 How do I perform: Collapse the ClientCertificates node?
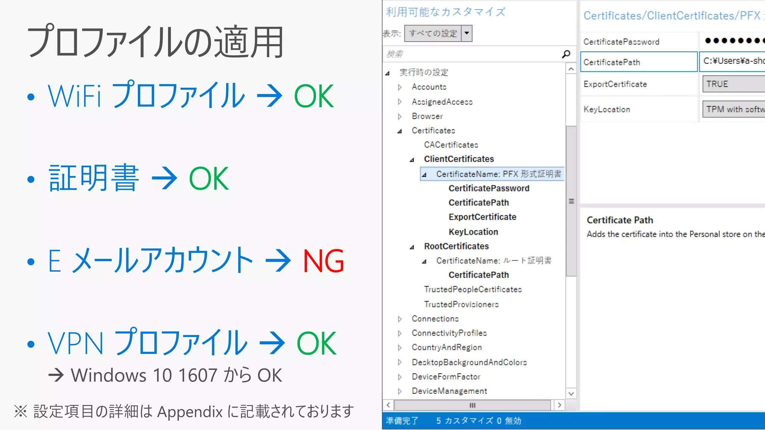[412, 160]
